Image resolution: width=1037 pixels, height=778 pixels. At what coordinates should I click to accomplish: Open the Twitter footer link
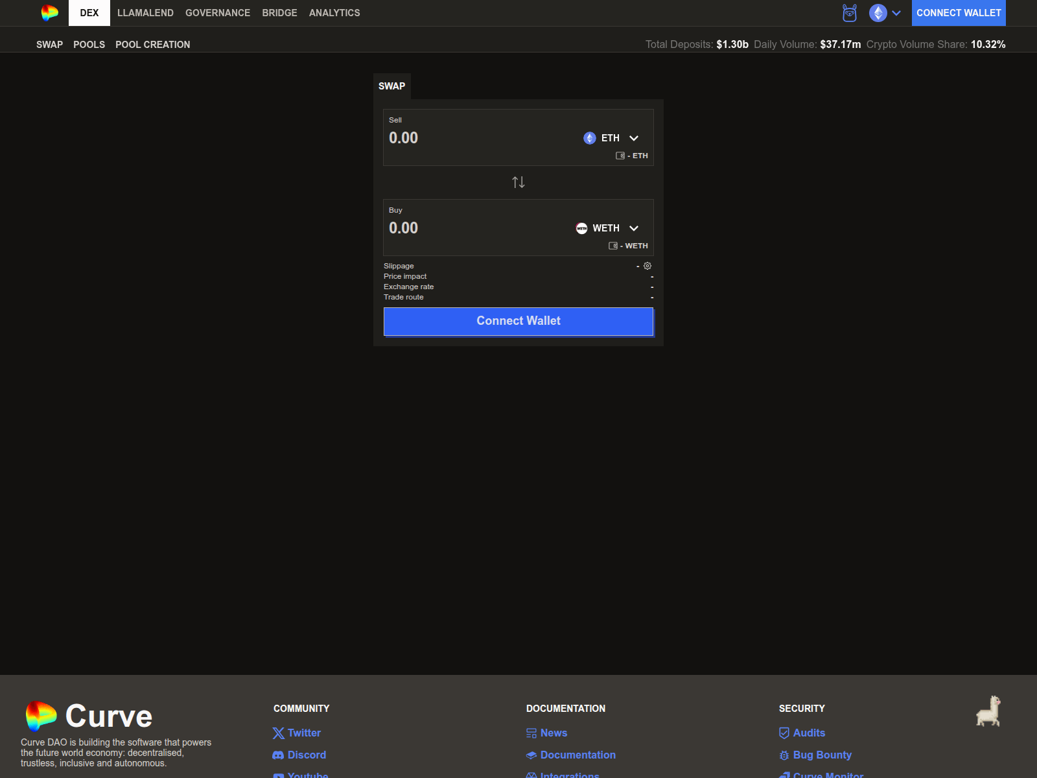304,733
